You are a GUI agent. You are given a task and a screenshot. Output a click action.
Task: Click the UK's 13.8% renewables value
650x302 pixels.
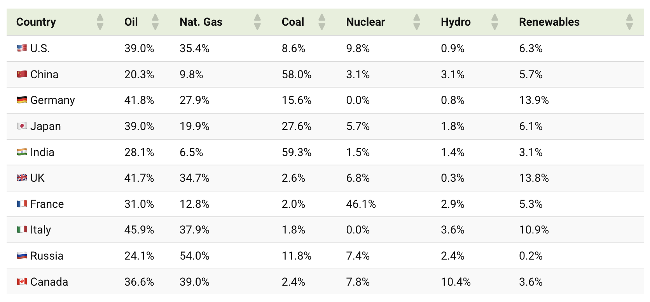pyautogui.click(x=534, y=178)
